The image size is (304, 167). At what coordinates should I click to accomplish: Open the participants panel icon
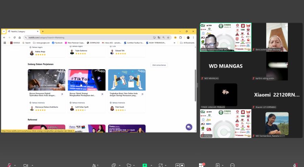click(94, 165)
